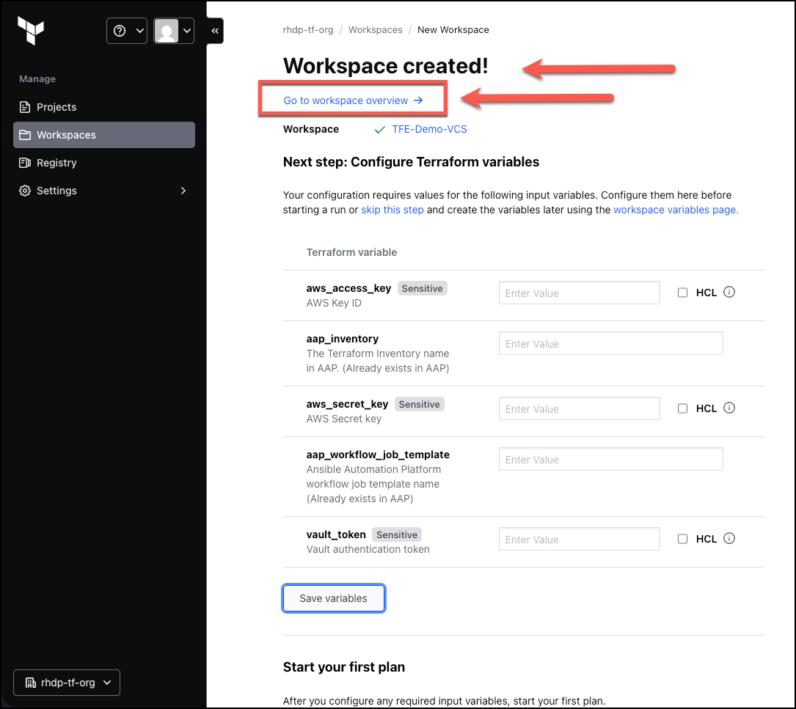The image size is (796, 709).
Task: Expand the Settings submenu chevron
Action: (x=183, y=191)
